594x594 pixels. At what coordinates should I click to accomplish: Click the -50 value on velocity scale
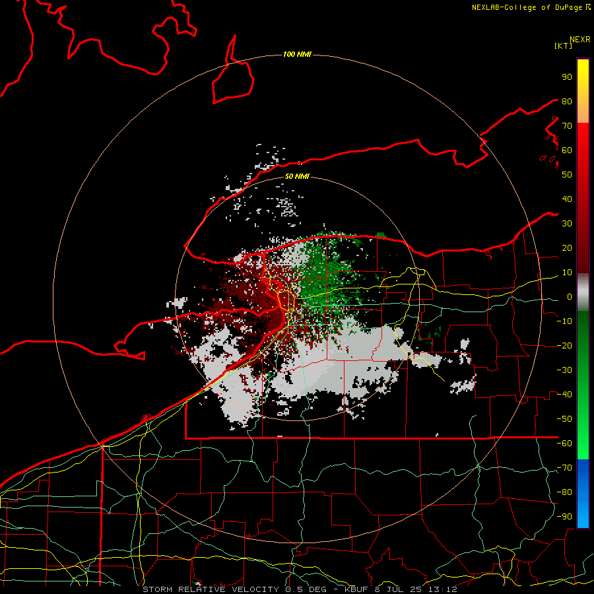[x=564, y=419]
